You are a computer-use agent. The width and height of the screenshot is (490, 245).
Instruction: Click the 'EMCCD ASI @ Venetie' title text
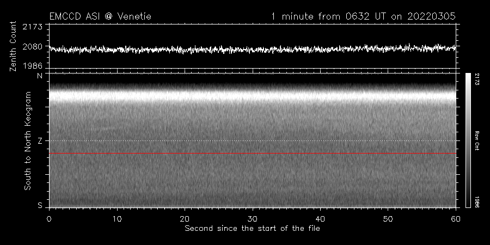coord(100,16)
